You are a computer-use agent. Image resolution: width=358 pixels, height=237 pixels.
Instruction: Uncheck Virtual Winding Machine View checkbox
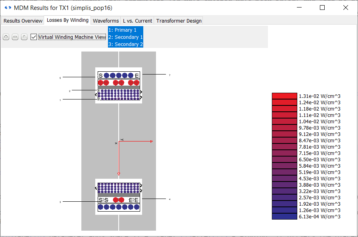tap(34, 37)
